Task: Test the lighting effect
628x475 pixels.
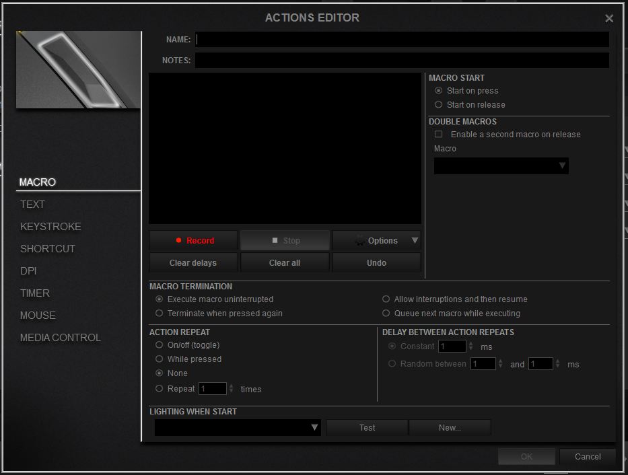Action: (x=368, y=427)
